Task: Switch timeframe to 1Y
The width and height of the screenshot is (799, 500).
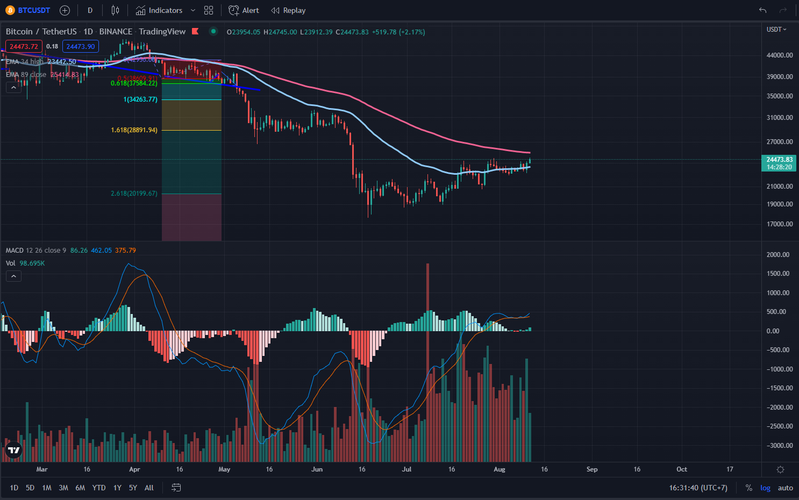Action: 117,488
